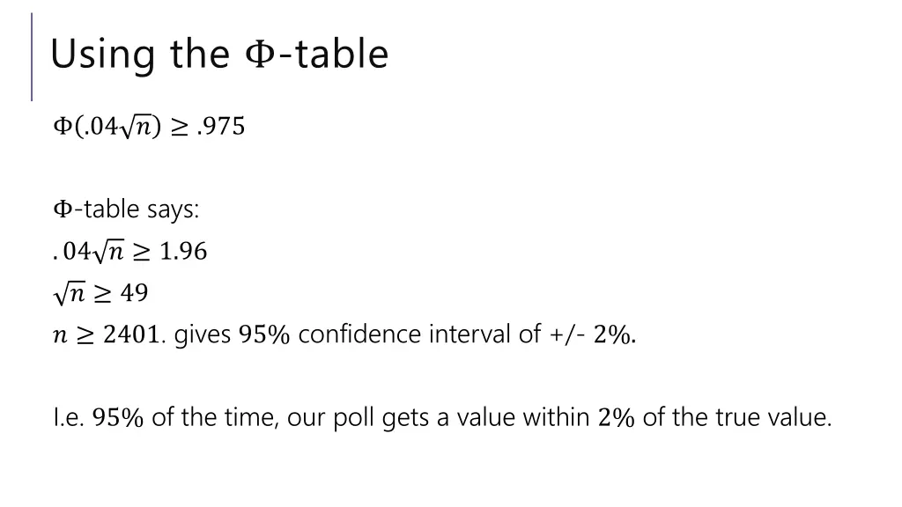Select the word 'poll' in last sentence

354,418
